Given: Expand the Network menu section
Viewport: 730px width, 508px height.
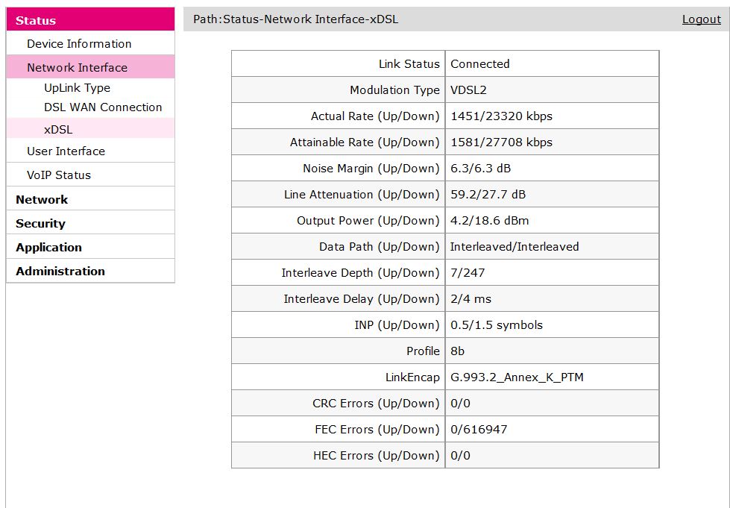Looking at the screenshot, I should (42, 200).
